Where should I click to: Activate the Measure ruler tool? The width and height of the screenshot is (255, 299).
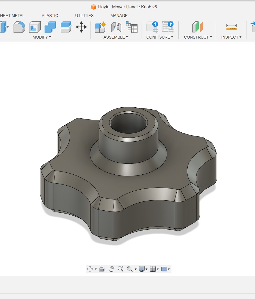tap(231, 27)
